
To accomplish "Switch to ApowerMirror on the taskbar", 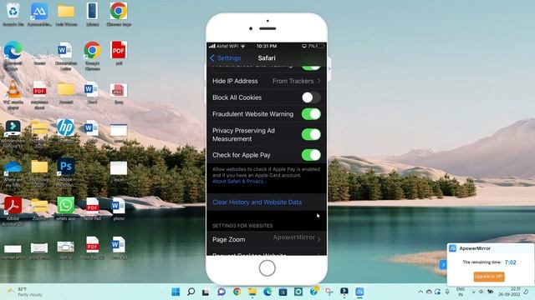I will [x=359, y=292].
